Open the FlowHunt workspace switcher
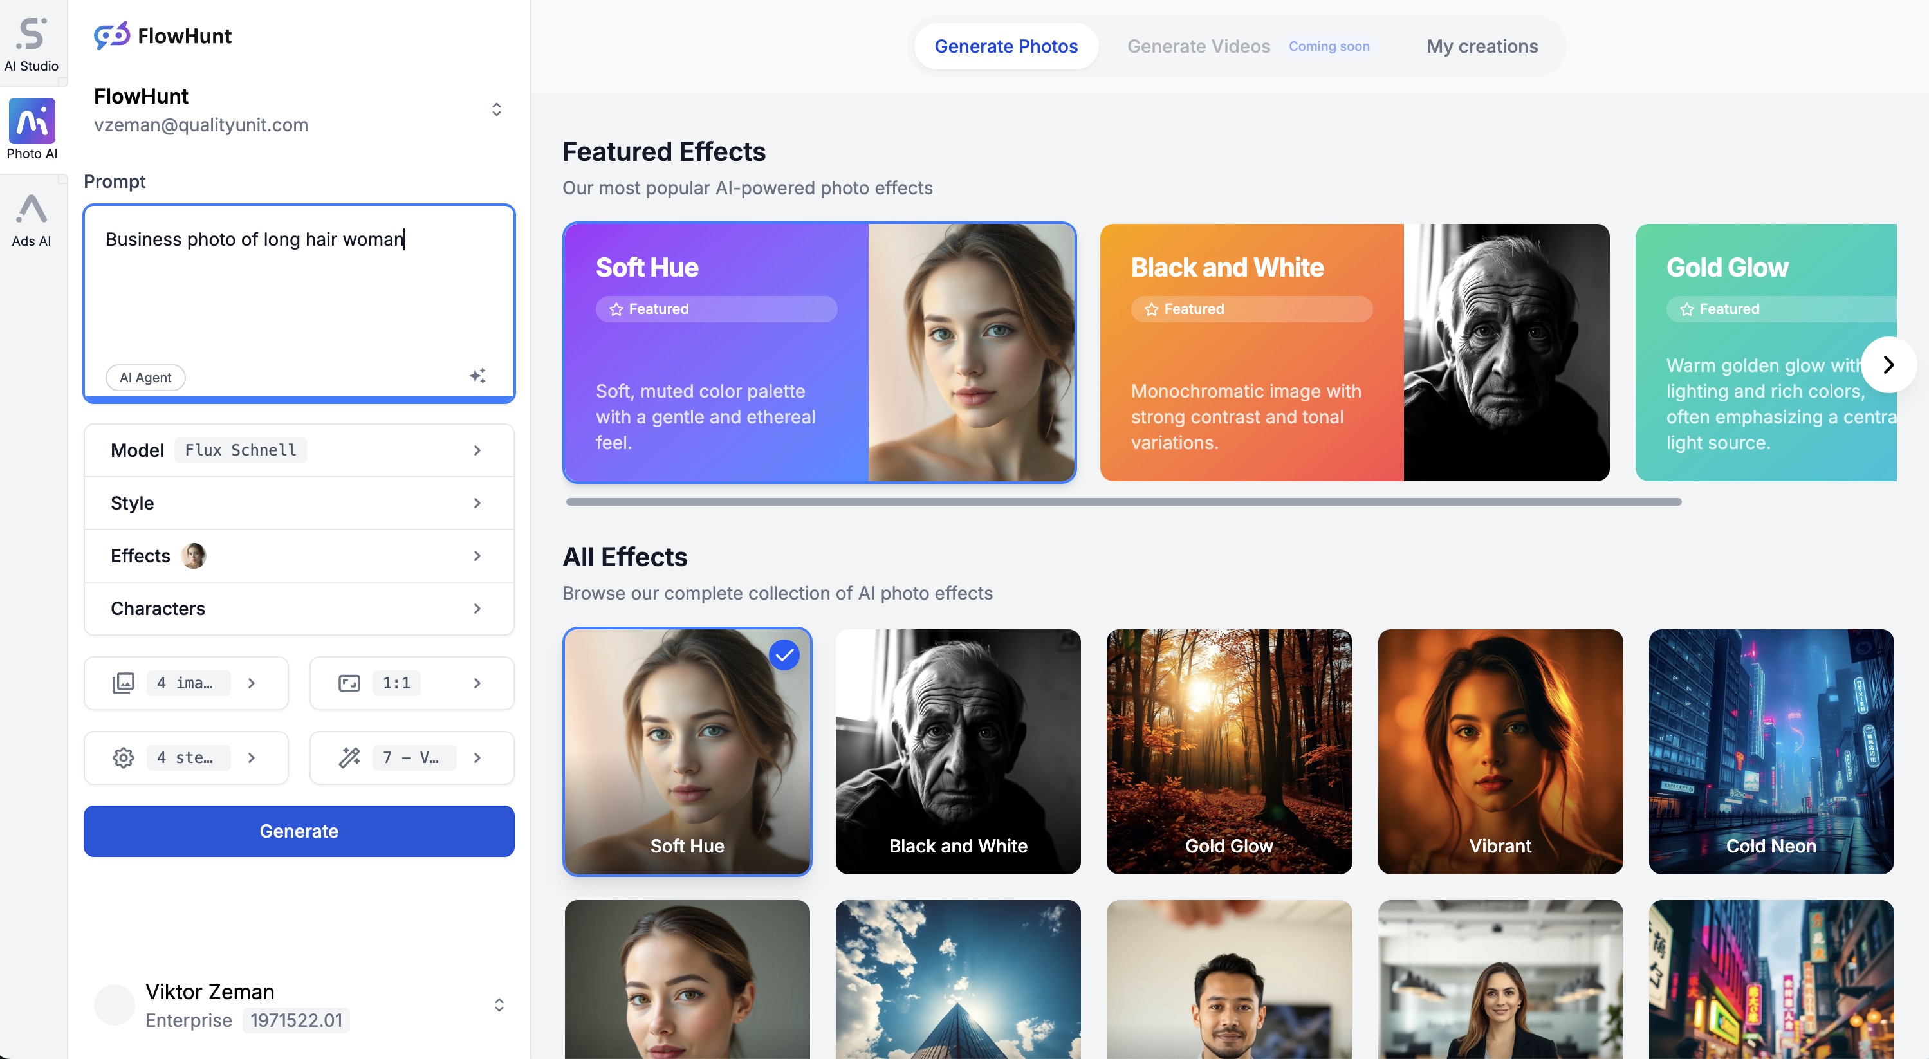The height and width of the screenshot is (1059, 1929). click(495, 109)
